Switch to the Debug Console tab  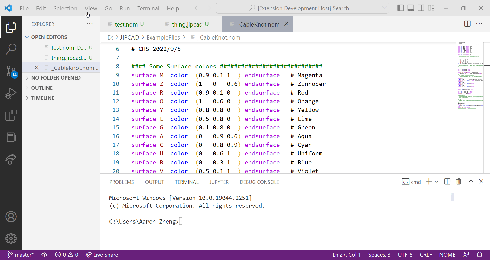tap(259, 182)
